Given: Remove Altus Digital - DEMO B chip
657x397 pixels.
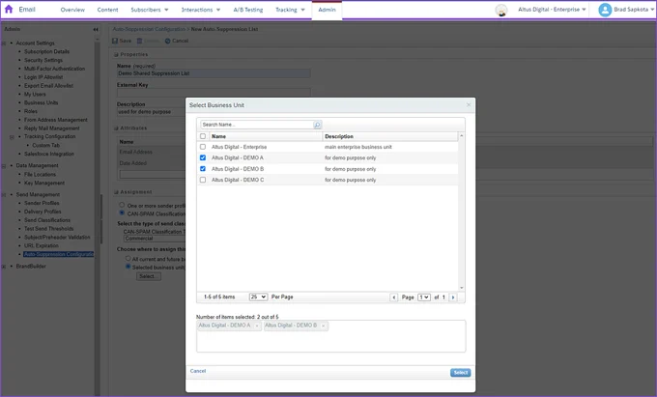Looking at the screenshot, I should (x=323, y=326).
